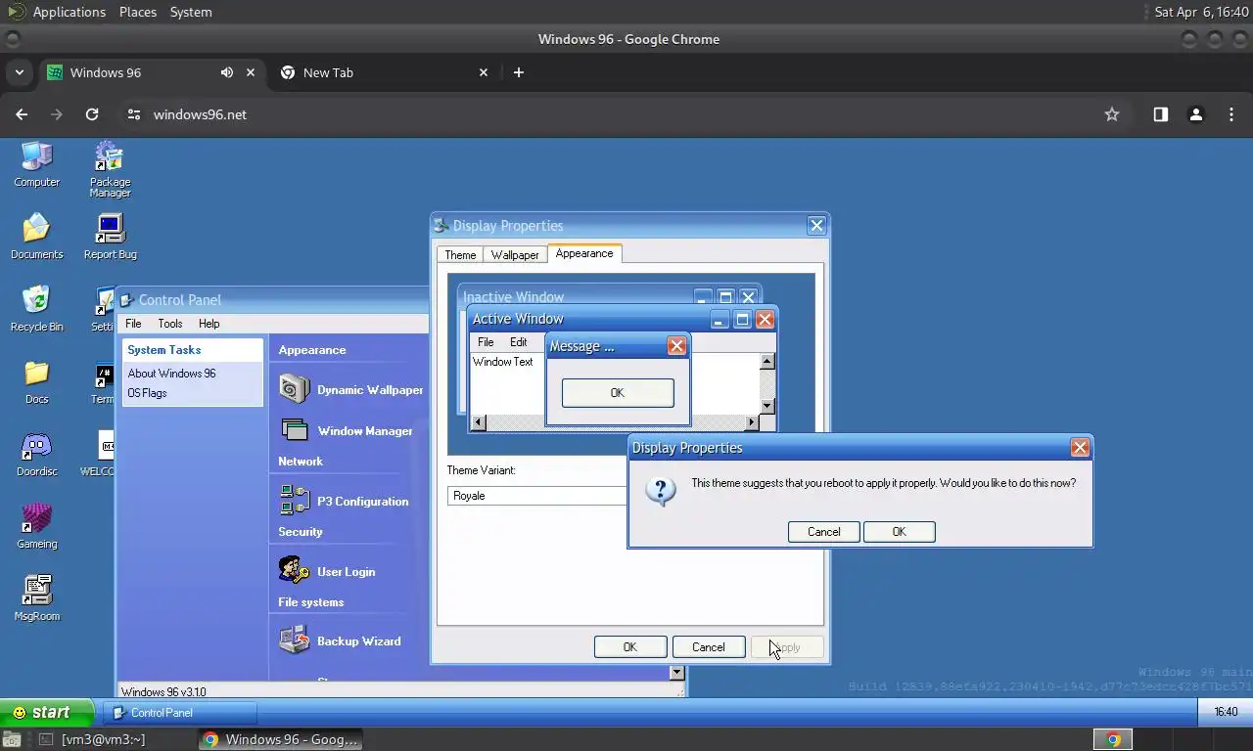This screenshot has height=751, width=1253.
Task: Go back using the browser back arrow
Action: [x=22, y=114]
